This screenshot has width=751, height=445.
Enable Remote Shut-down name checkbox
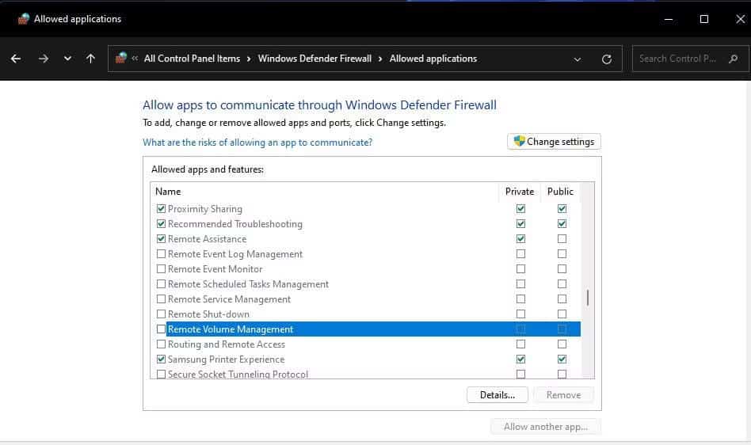click(x=161, y=314)
